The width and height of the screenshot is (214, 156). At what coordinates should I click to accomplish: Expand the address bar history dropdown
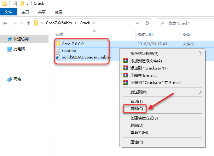coord(137,23)
